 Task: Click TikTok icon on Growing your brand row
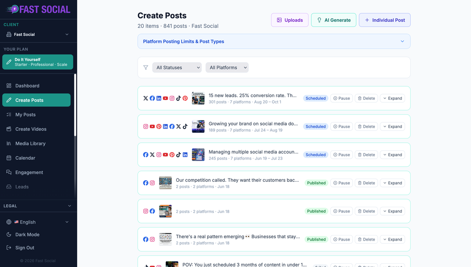click(x=185, y=127)
